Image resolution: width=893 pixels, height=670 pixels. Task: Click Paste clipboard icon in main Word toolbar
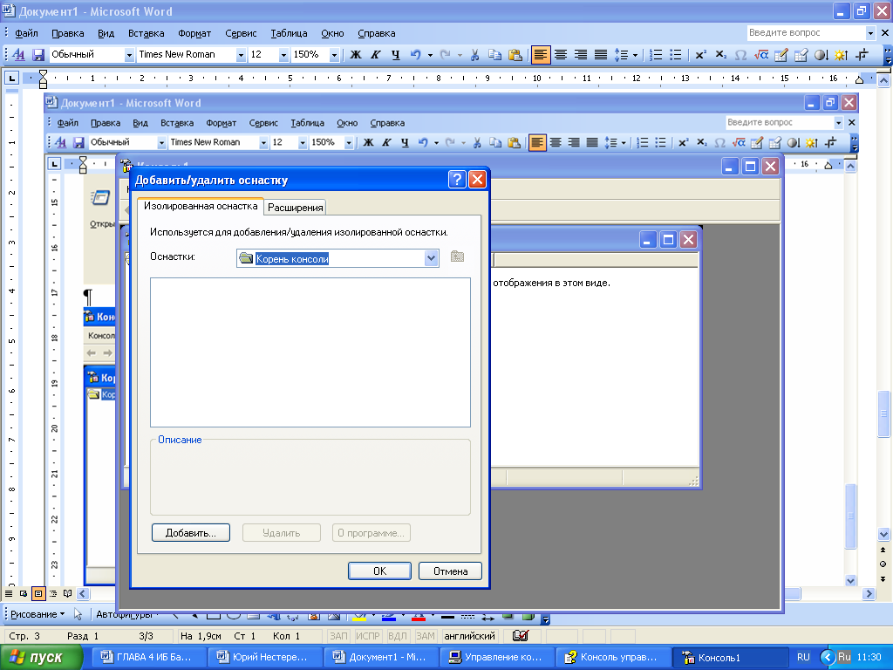pyautogui.click(x=515, y=55)
